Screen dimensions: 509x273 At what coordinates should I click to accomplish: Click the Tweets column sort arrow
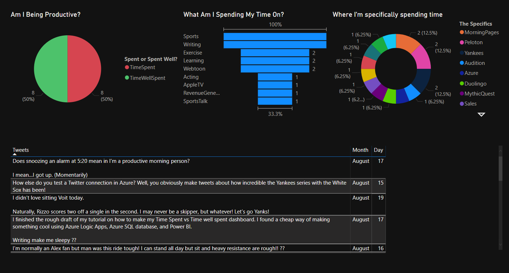coord(15,154)
